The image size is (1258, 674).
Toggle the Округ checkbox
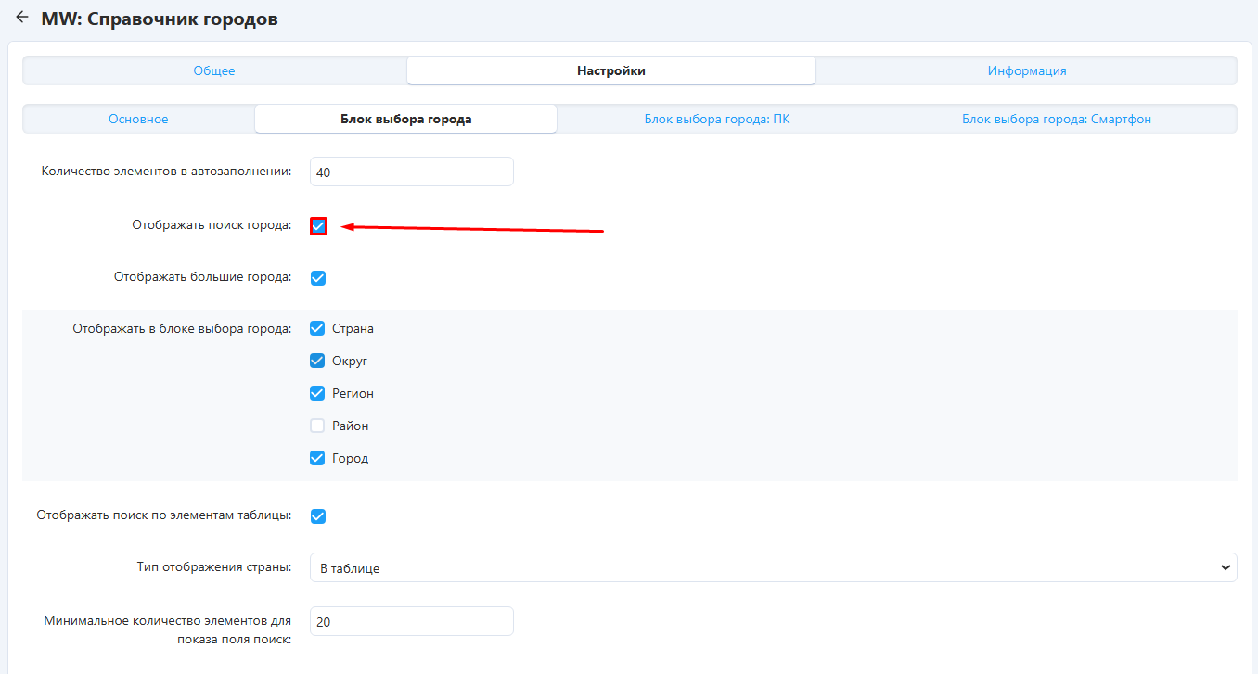(x=317, y=361)
